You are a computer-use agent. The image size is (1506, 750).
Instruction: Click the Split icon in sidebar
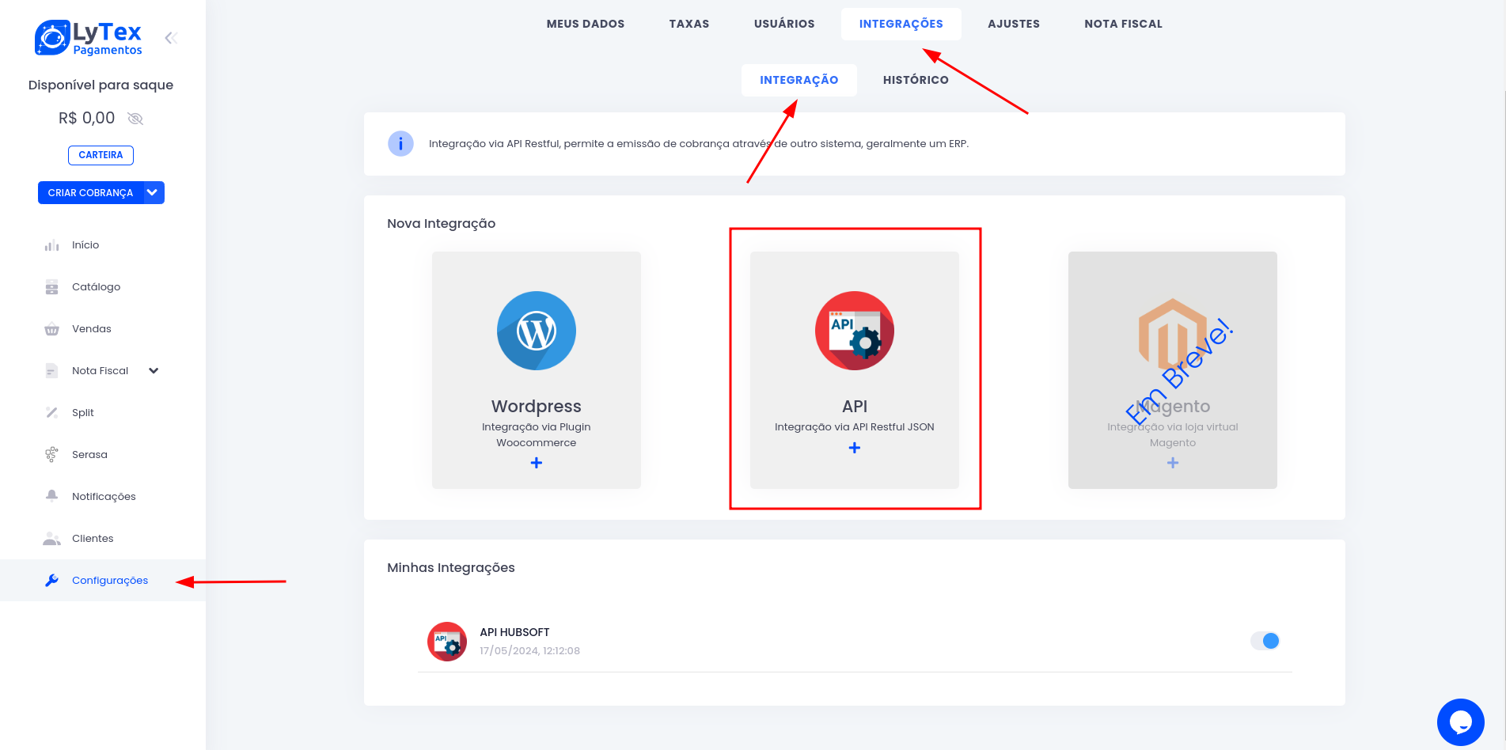51,413
